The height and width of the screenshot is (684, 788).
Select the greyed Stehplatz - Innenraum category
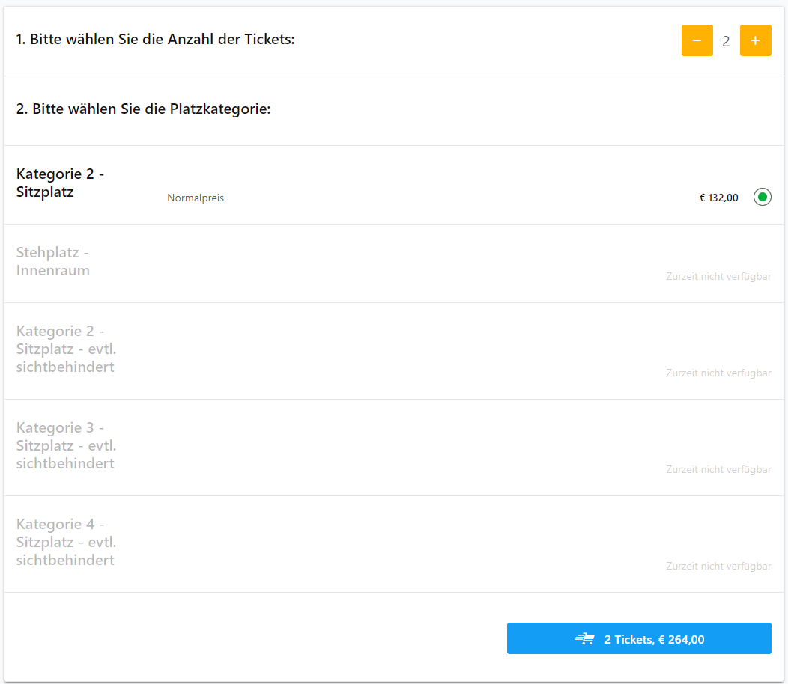[x=53, y=261]
